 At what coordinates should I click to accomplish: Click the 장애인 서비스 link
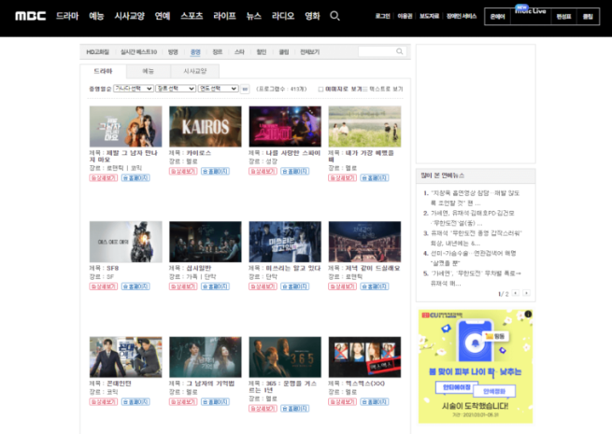462,16
